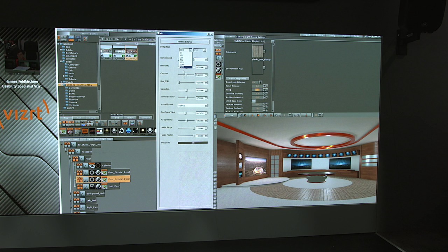
Task: Switch to the Stage tab
Action: tap(140, 31)
